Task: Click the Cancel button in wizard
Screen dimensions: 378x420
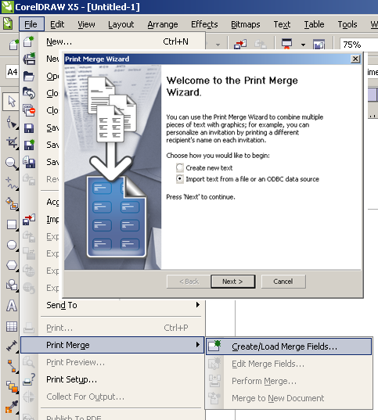Action: [x=283, y=282]
